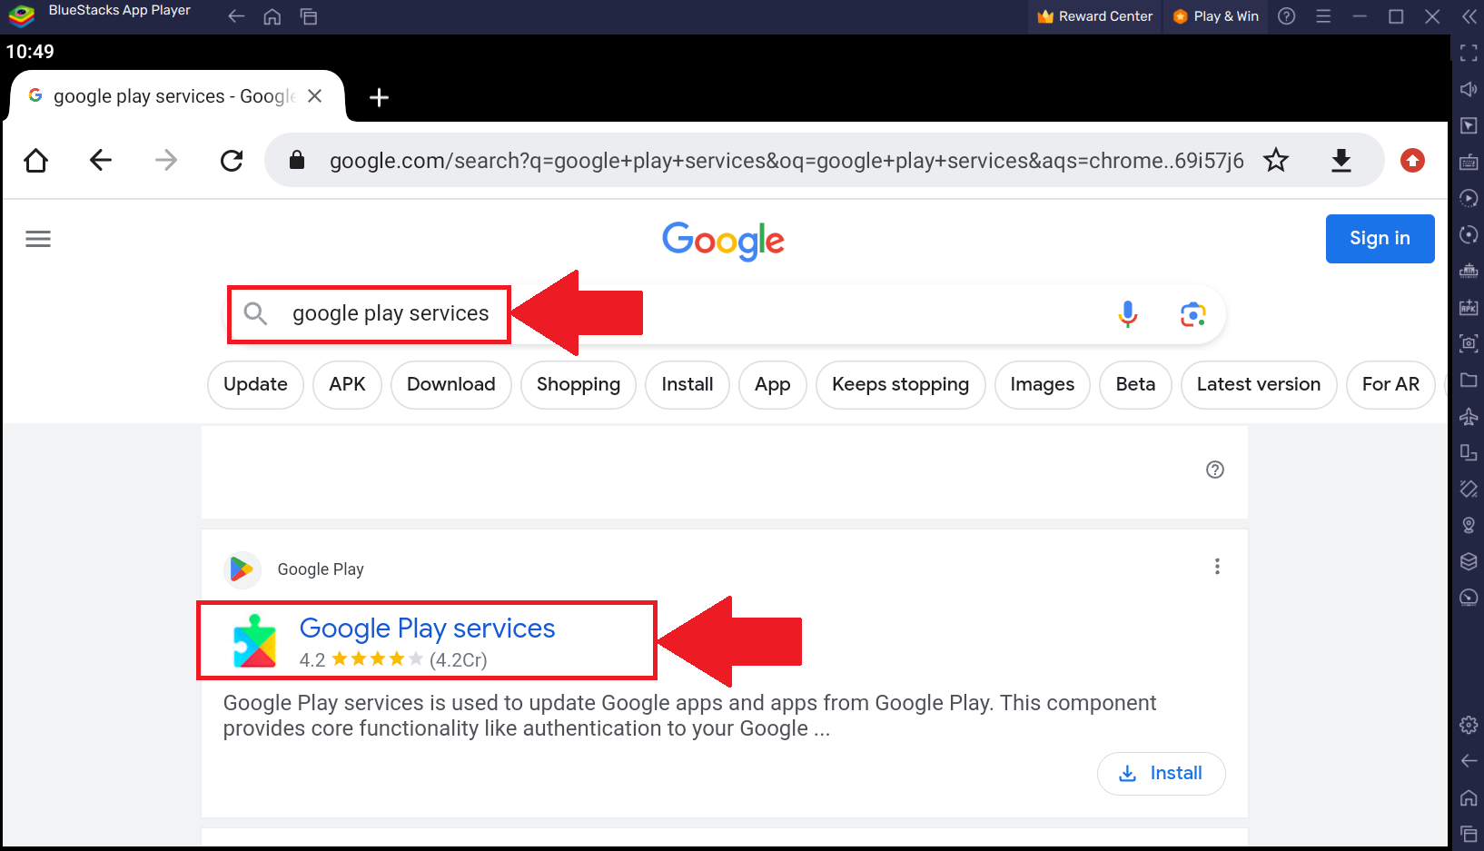Click the Chrome address bar URL
The image size is (1484, 851).
tap(787, 161)
